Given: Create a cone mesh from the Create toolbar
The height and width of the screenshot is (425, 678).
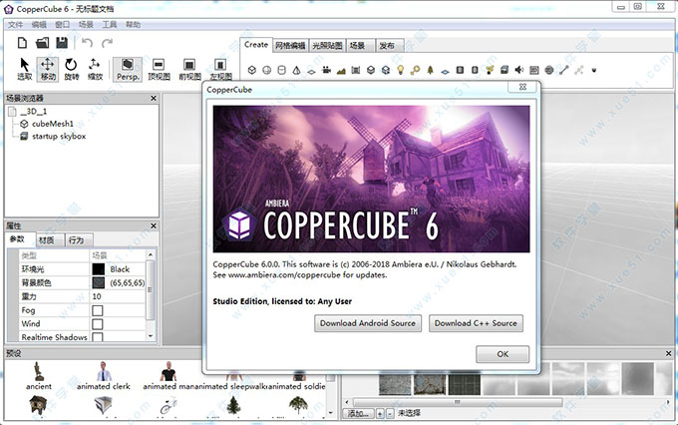Looking at the screenshot, I should (x=296, y=70).
